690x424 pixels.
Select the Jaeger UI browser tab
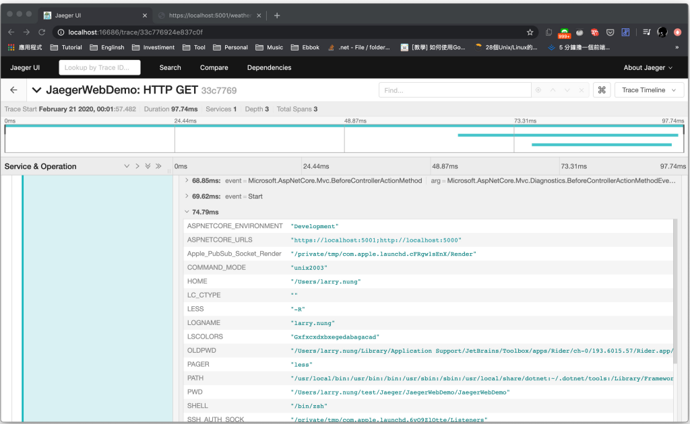pyautogui.click(x=94, y=15)
